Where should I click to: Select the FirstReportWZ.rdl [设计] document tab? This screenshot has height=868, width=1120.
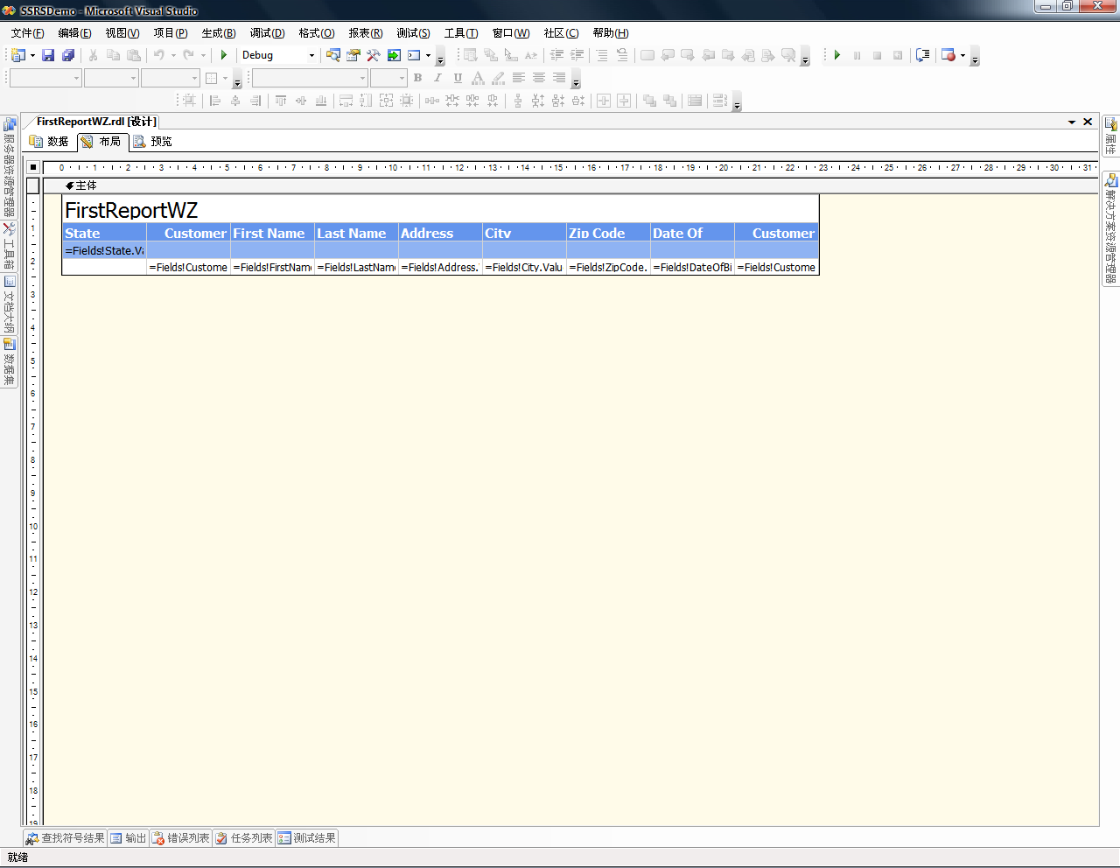[96, 122]
